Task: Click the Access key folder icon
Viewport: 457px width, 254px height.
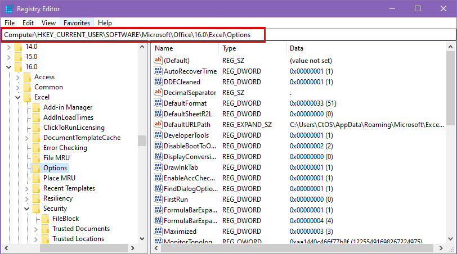Action: coord(27,77)
